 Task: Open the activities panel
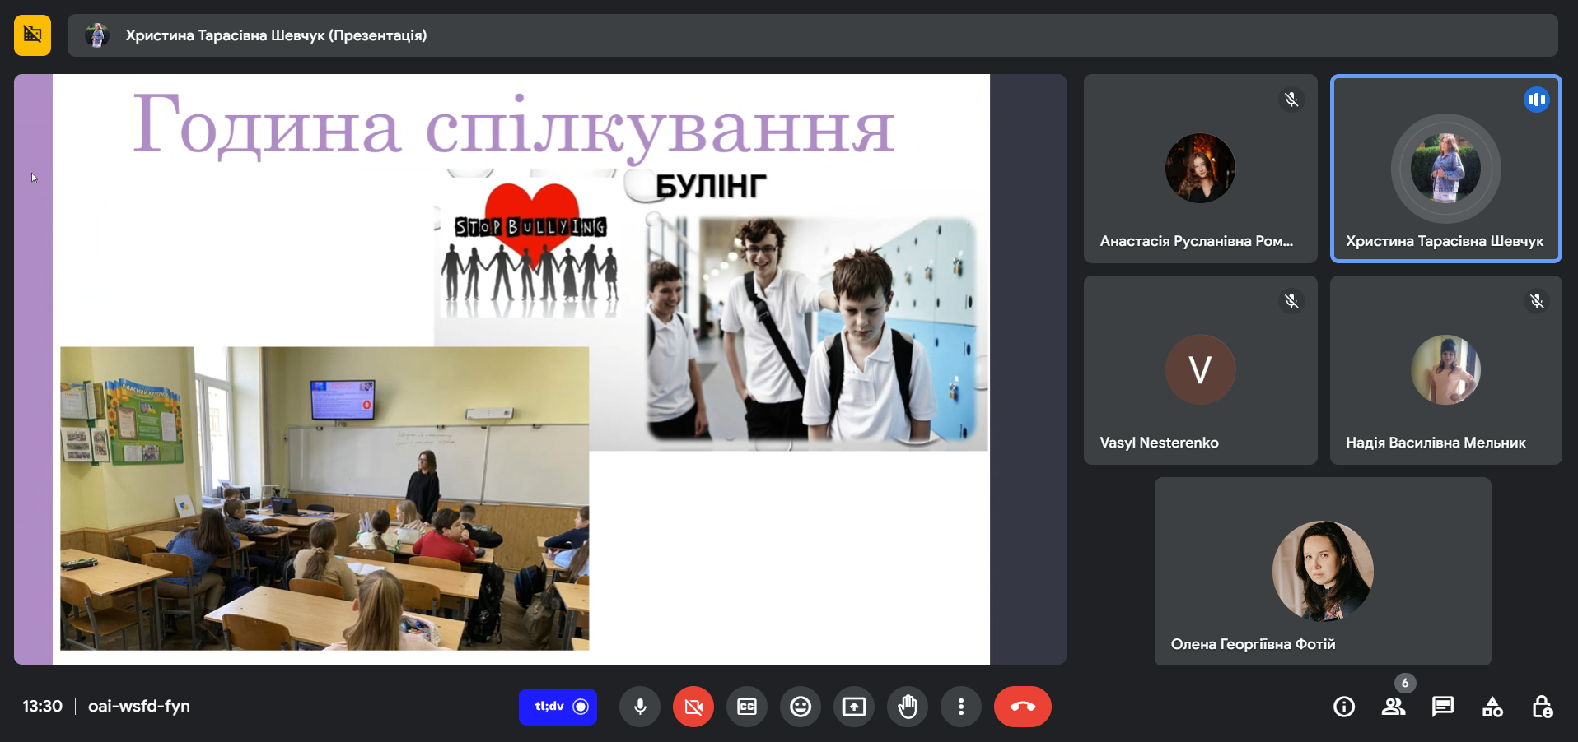(x=1492, y=707)
